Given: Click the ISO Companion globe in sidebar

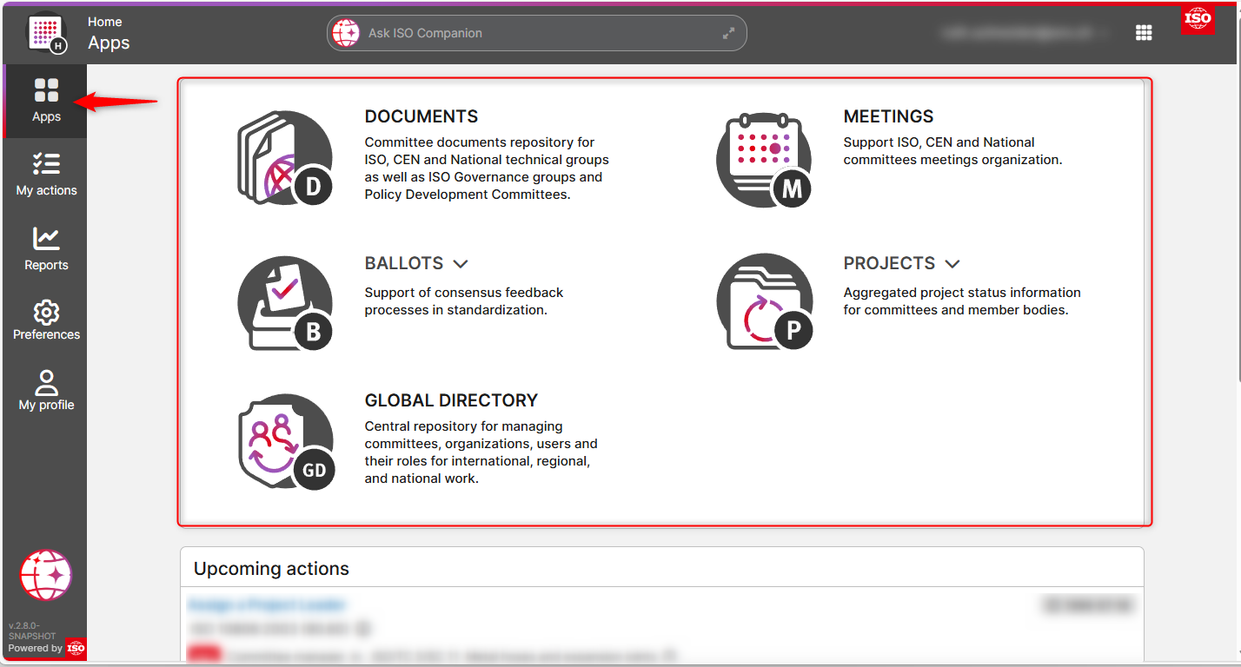Looking at the screenshot, I should click(46, 575).
